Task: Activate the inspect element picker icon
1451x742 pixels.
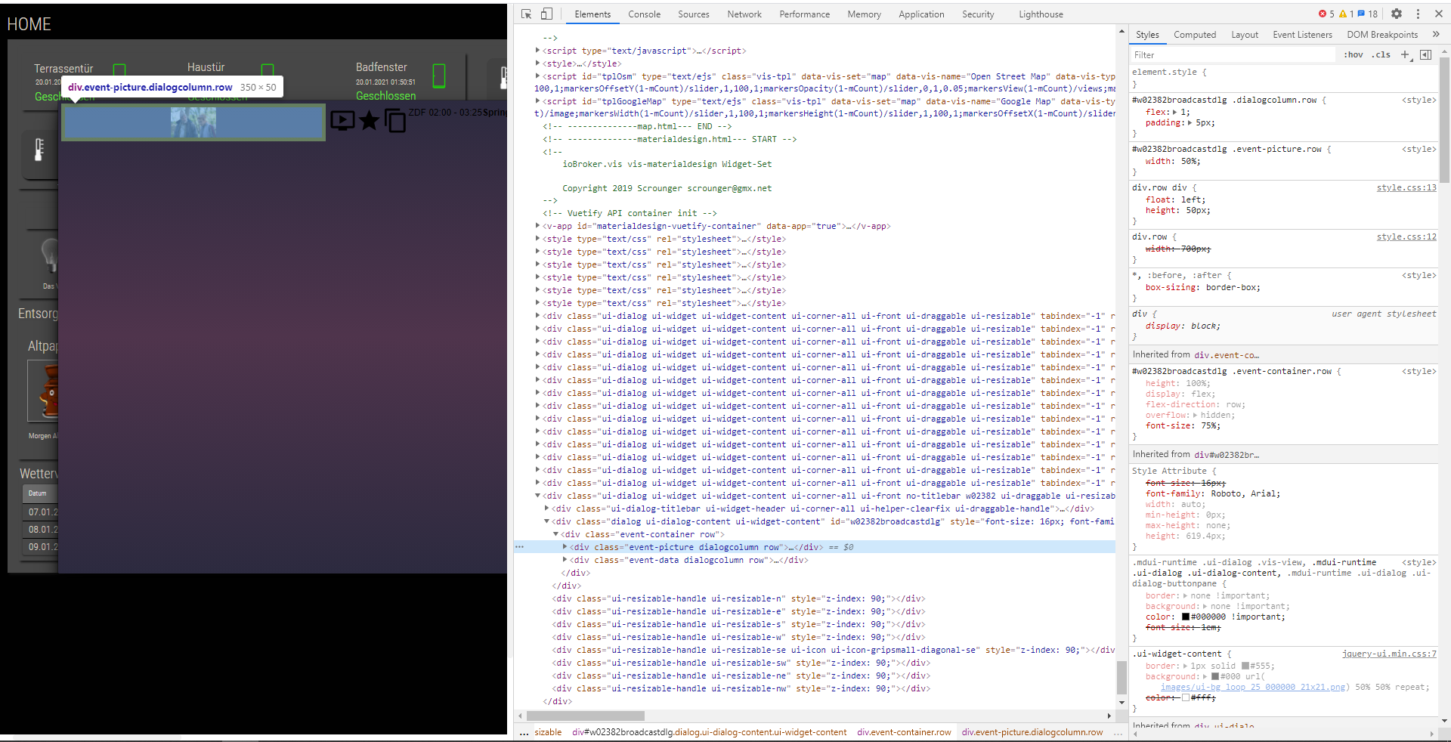Action: 527,14
